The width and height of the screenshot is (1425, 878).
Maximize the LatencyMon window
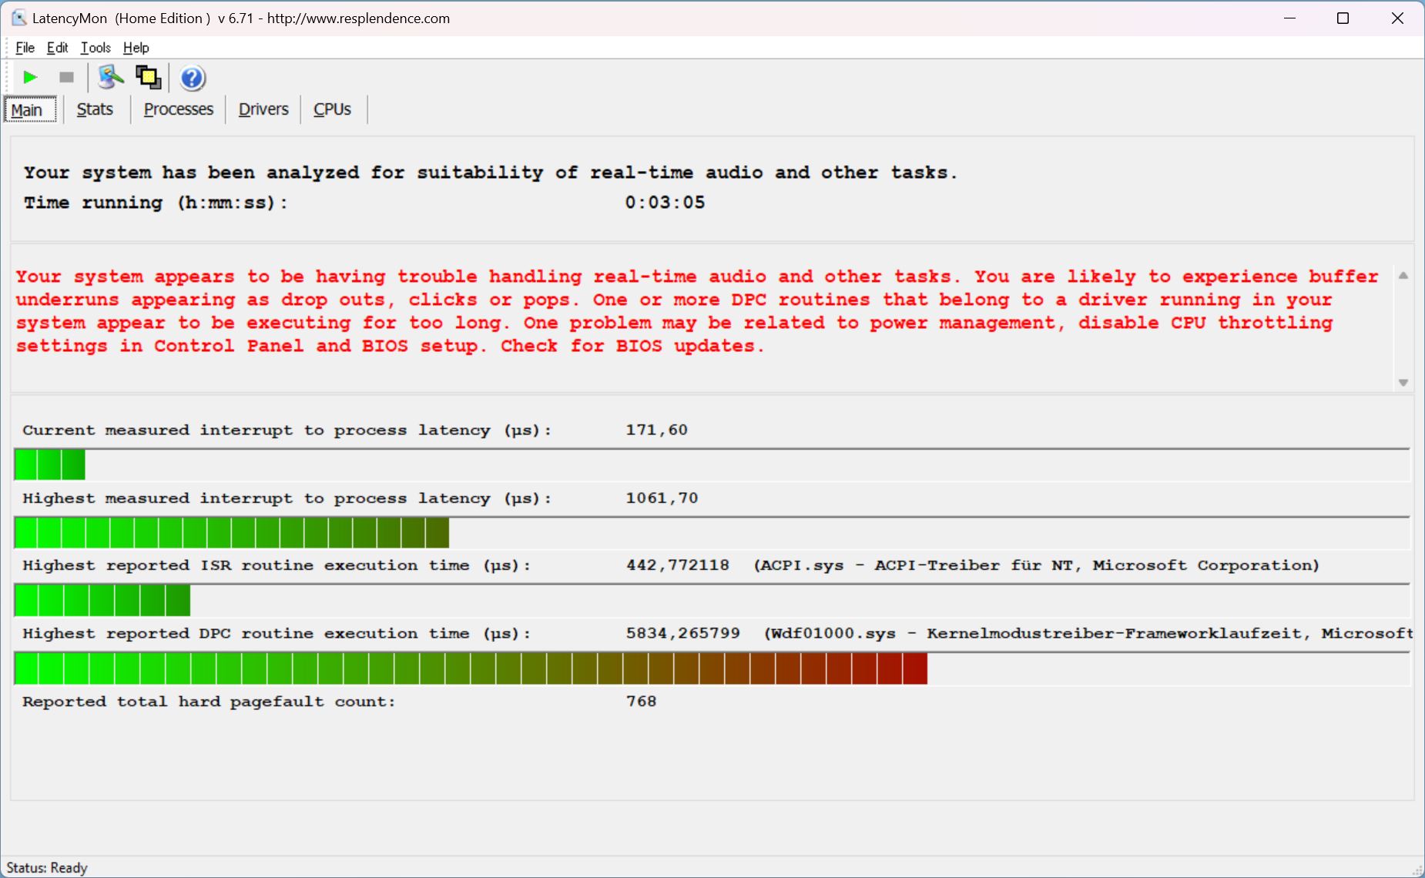coord(1343,18)
